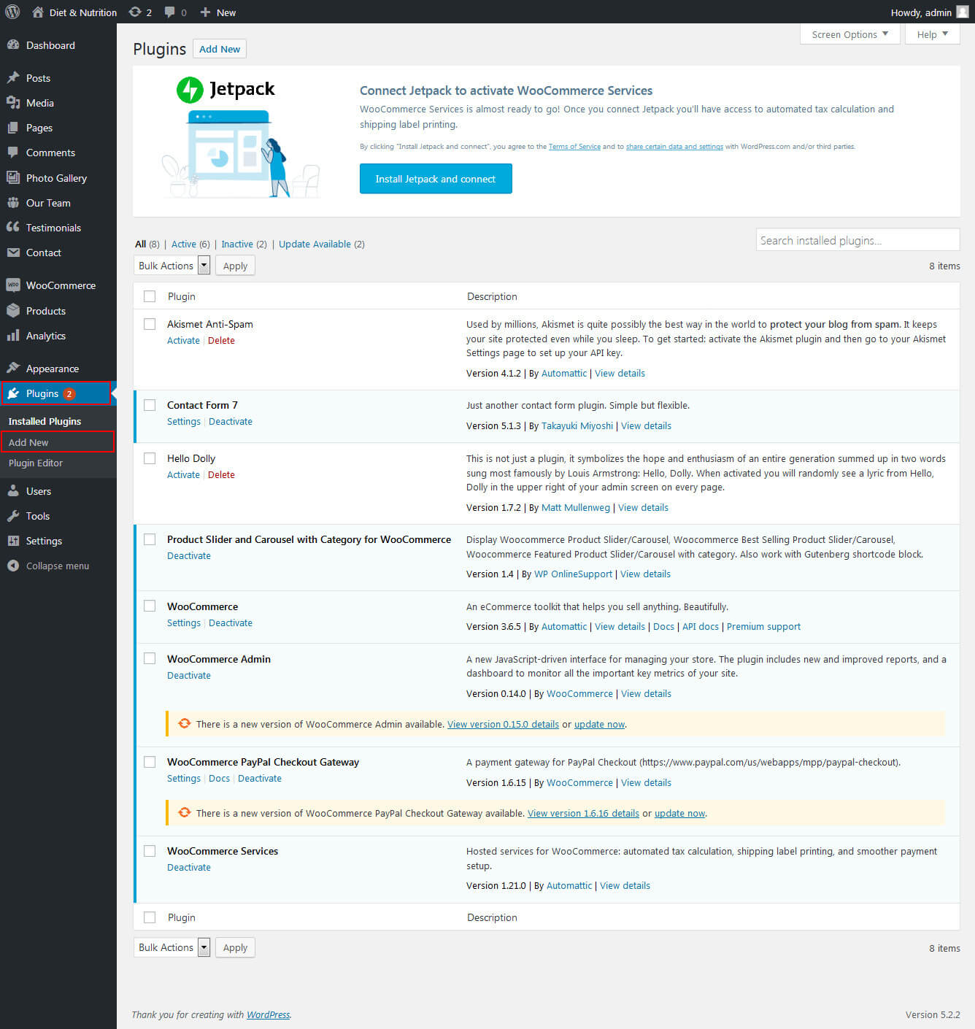Delete the Hello Dolly plugin
The width and height of the screenshot is (975, 1029).
click(x=221, y=474)
